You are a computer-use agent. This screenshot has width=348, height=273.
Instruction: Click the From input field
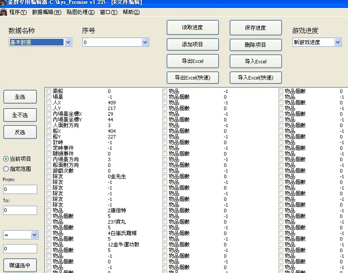20,189
